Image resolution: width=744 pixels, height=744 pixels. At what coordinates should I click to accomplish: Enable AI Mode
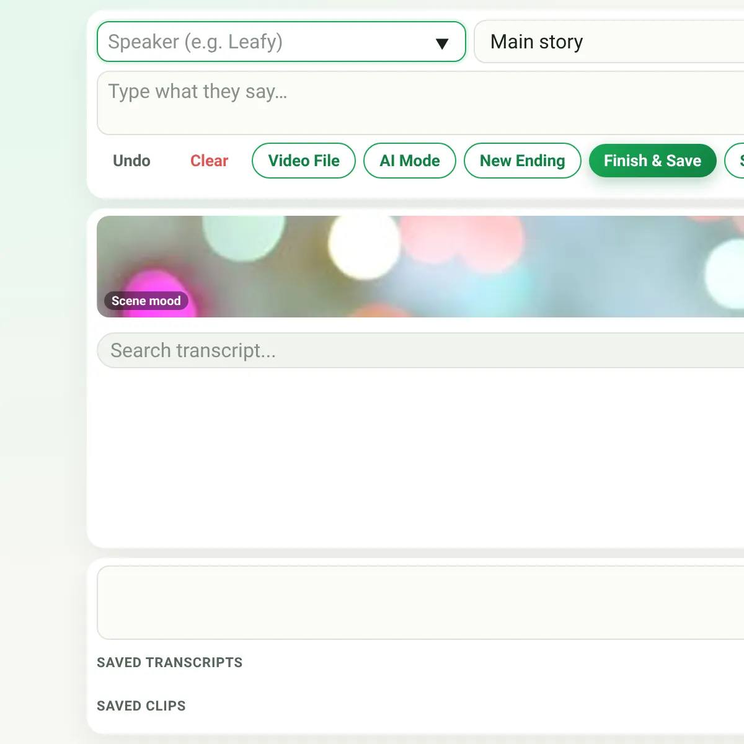point(410,161)
